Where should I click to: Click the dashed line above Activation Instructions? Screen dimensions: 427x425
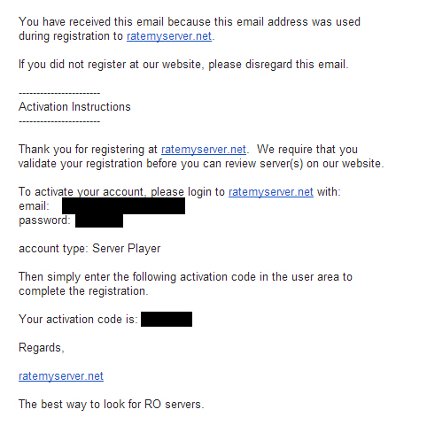click(x=59, y=93)
